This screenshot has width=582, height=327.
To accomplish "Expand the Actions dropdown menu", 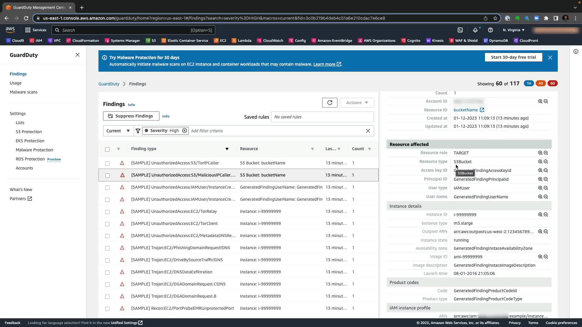I will [x=357, y=103].
